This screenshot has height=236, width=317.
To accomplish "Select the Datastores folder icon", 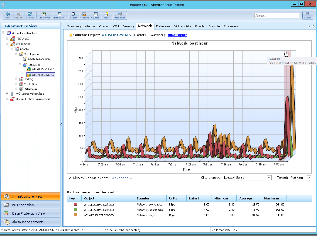I will click(21, 89).
